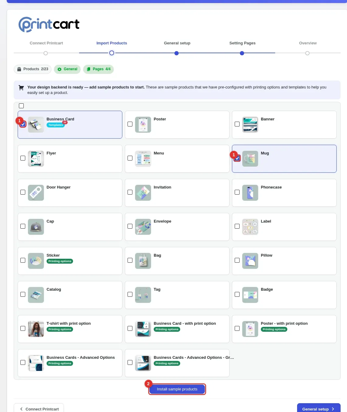The height and width of the screenshot is (412, 347).
Task: Click the Install sample products button
Action: tap(177, 389)
